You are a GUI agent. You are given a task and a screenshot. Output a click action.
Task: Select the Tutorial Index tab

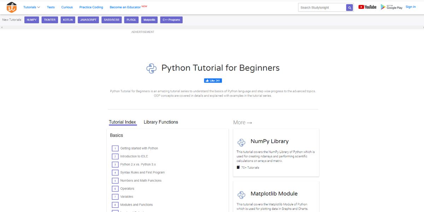(x=122, y=122)
